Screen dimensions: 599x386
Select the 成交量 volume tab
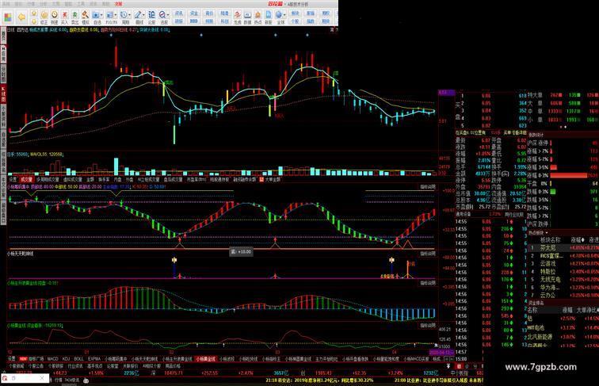pos(26,179)
